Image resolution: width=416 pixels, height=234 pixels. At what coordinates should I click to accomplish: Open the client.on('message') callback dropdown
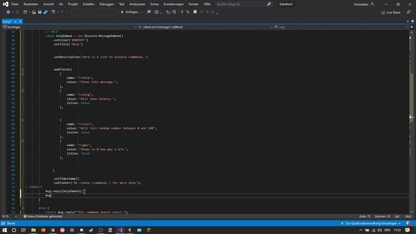point(205,27)
